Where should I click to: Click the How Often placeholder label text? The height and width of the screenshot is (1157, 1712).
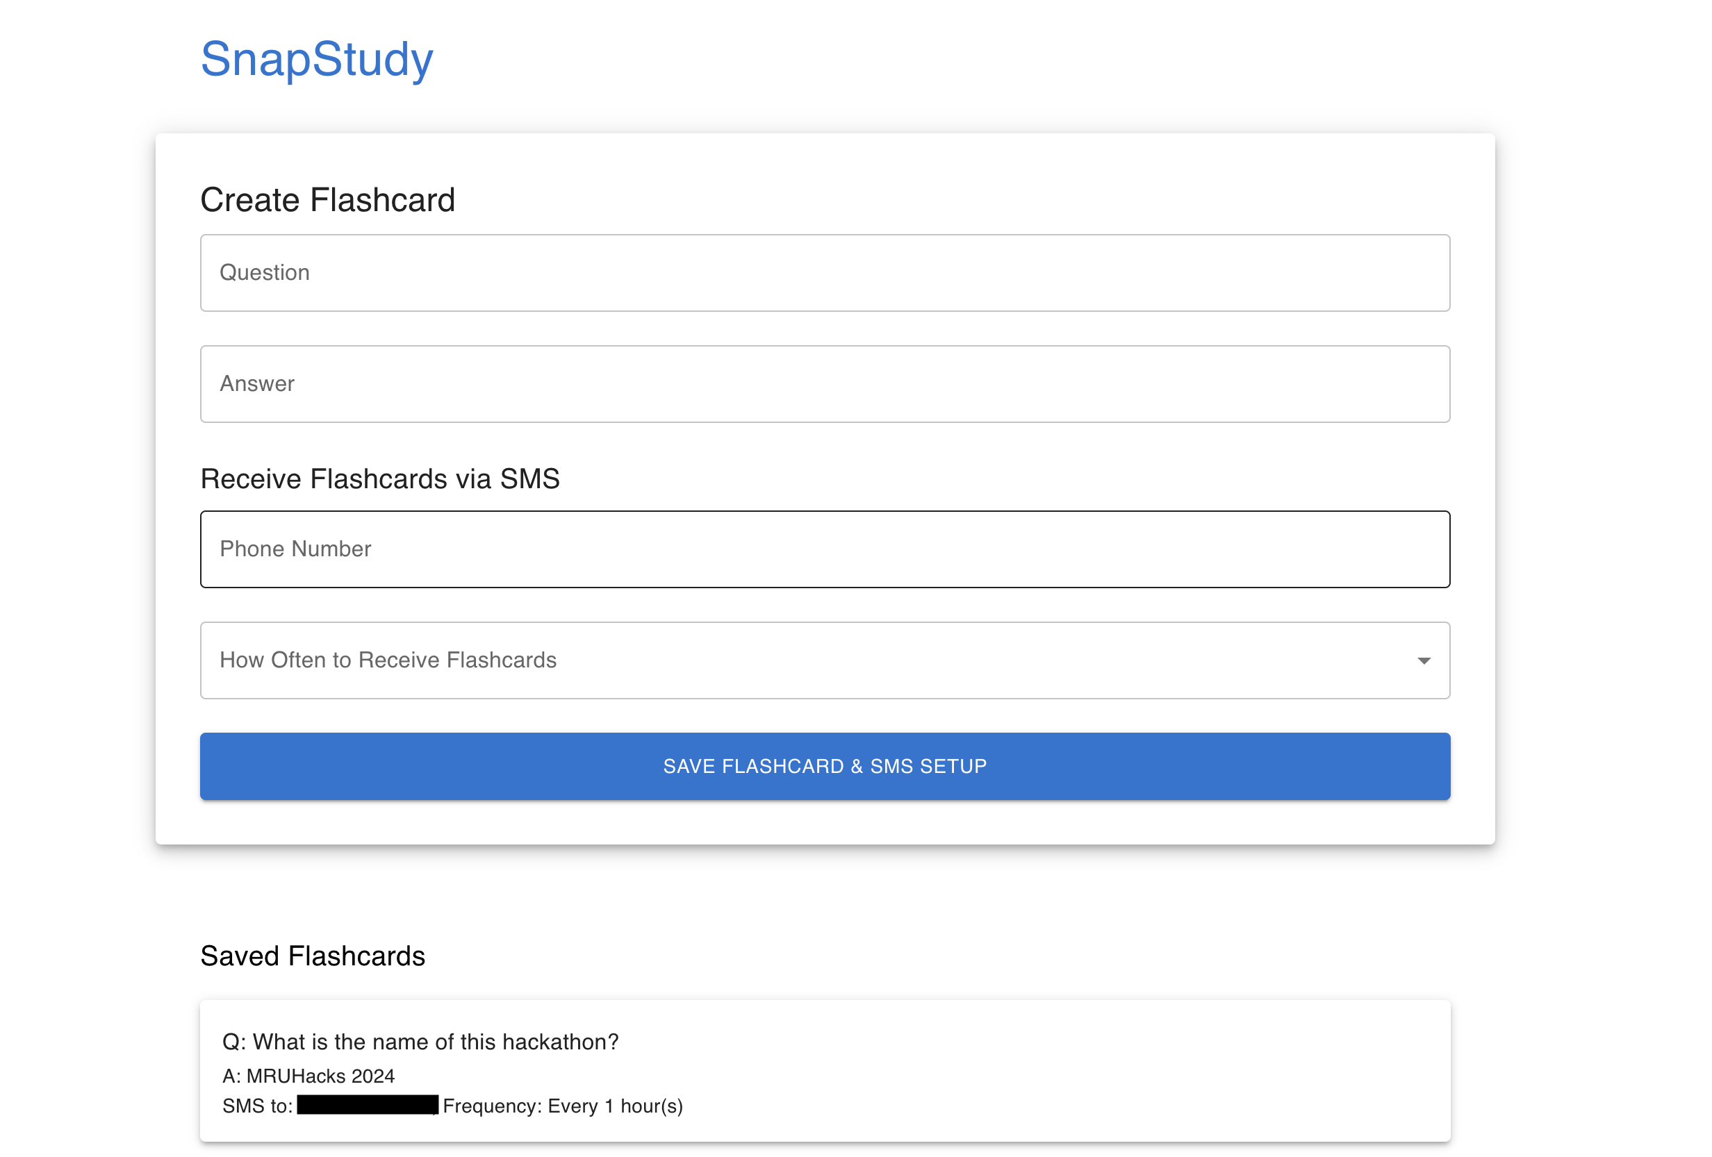click(388, 660)
